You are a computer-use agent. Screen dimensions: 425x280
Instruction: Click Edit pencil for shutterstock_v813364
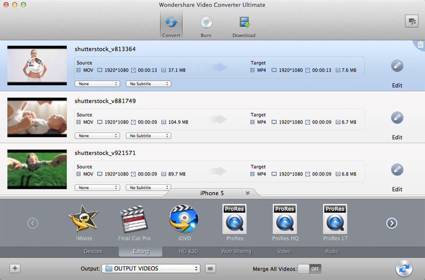[397, 66]
